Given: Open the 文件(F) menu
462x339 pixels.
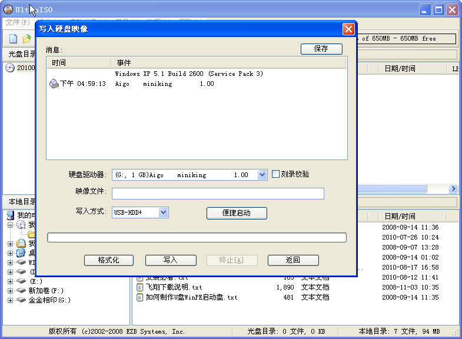Looking at the screenshot, I should 17,22.
